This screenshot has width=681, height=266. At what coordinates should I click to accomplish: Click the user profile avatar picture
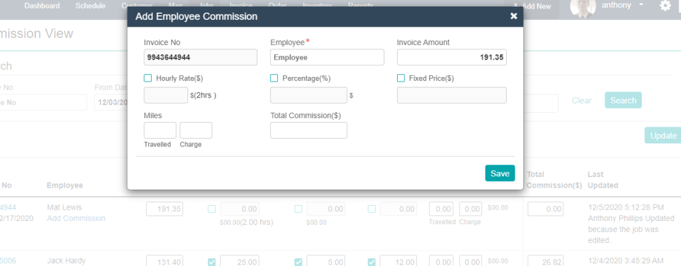(x=583, y=7)
